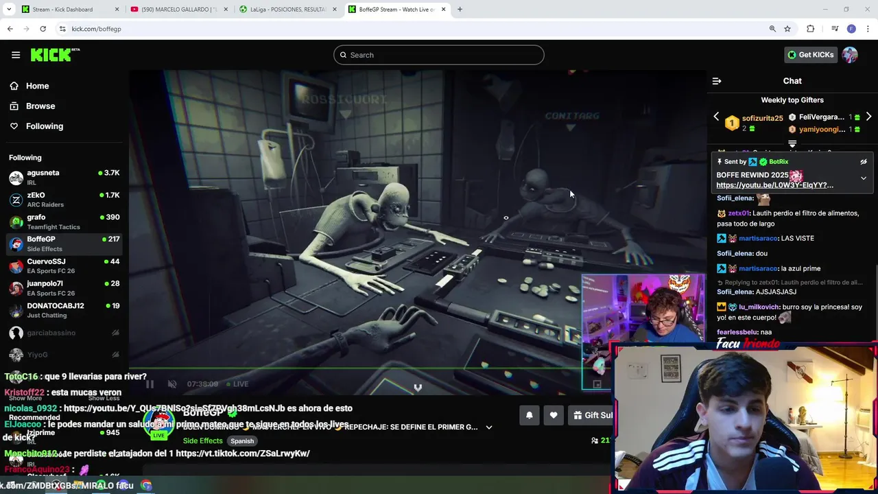Collapse the chat panel icon

717,81
